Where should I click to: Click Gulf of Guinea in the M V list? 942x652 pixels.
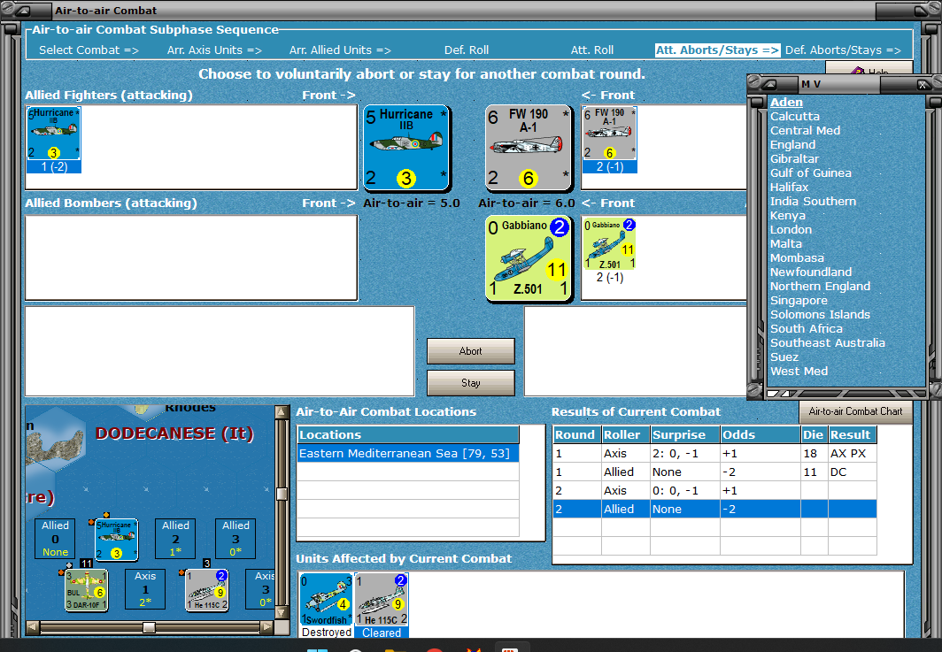click(x=810, y=173)
